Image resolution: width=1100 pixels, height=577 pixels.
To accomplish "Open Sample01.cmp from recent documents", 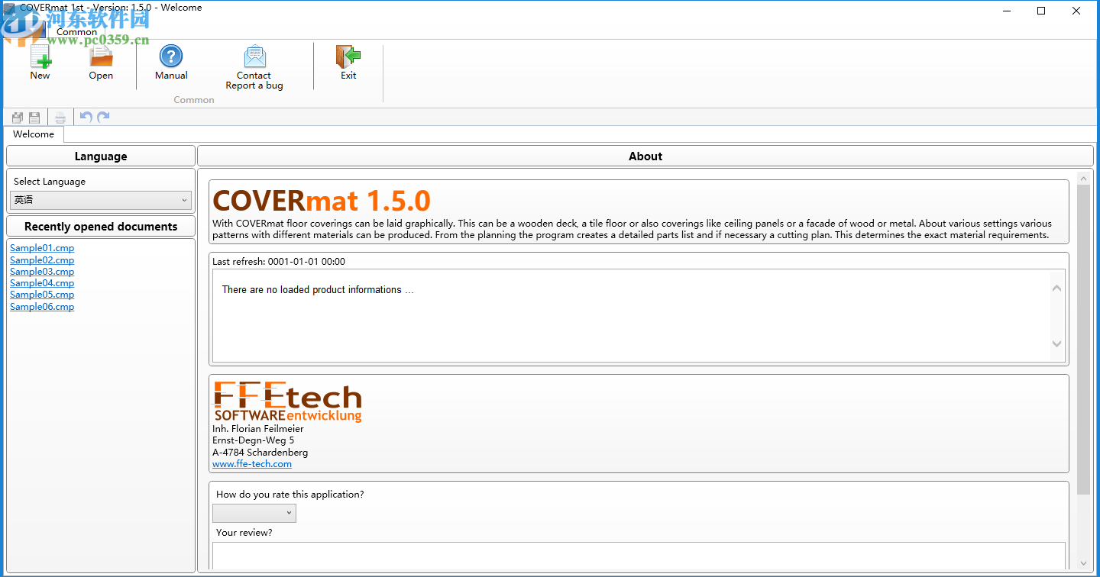I will [x=42, y=248].
